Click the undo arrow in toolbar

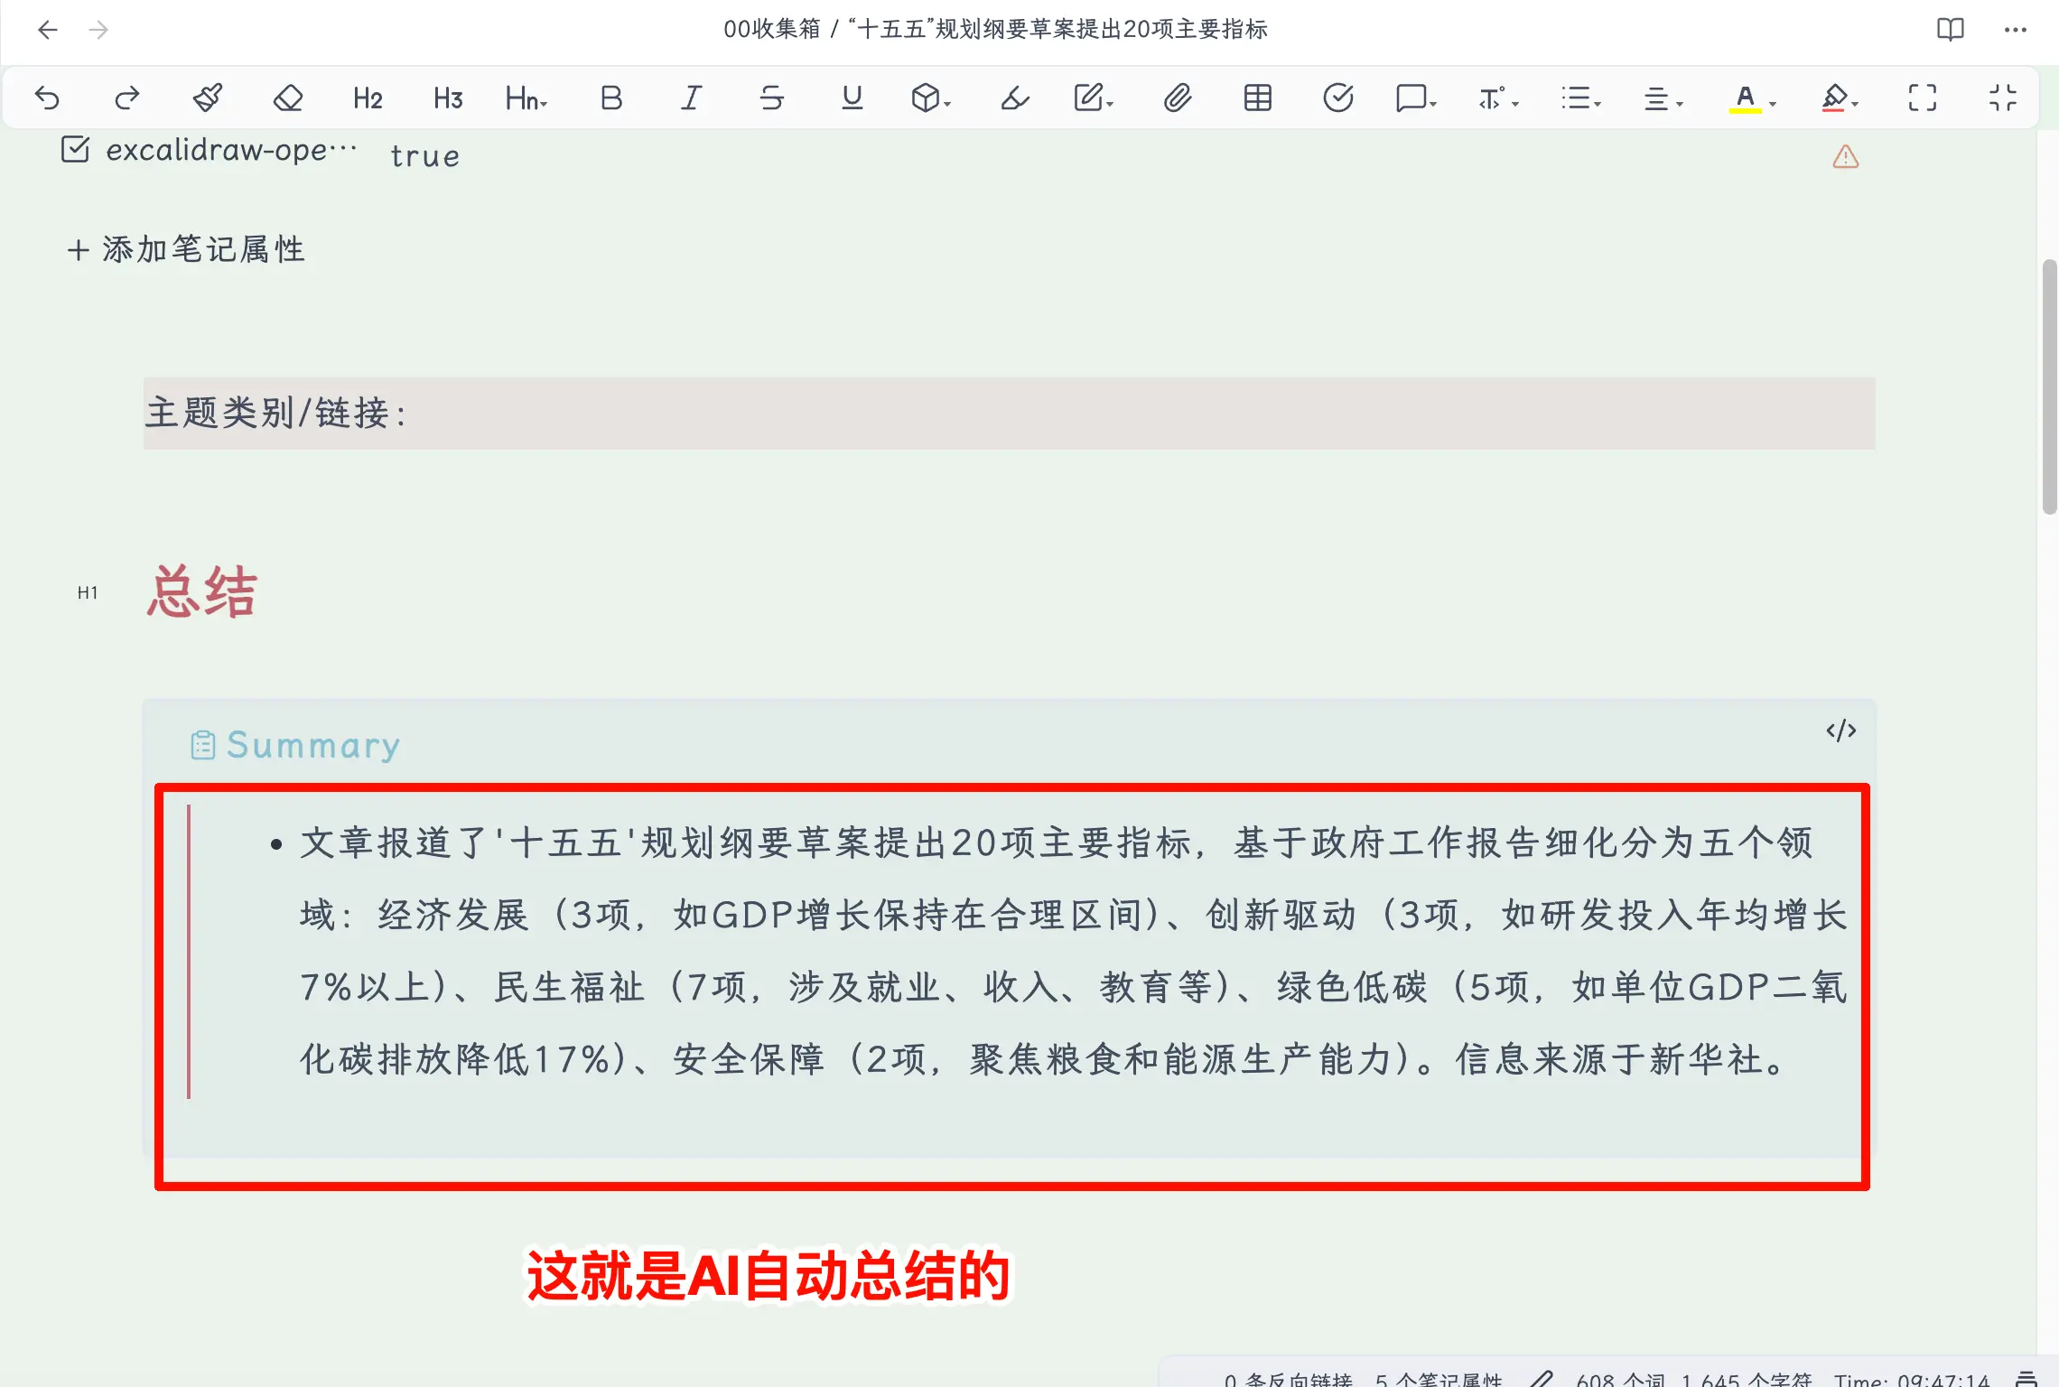click(47, 98)
